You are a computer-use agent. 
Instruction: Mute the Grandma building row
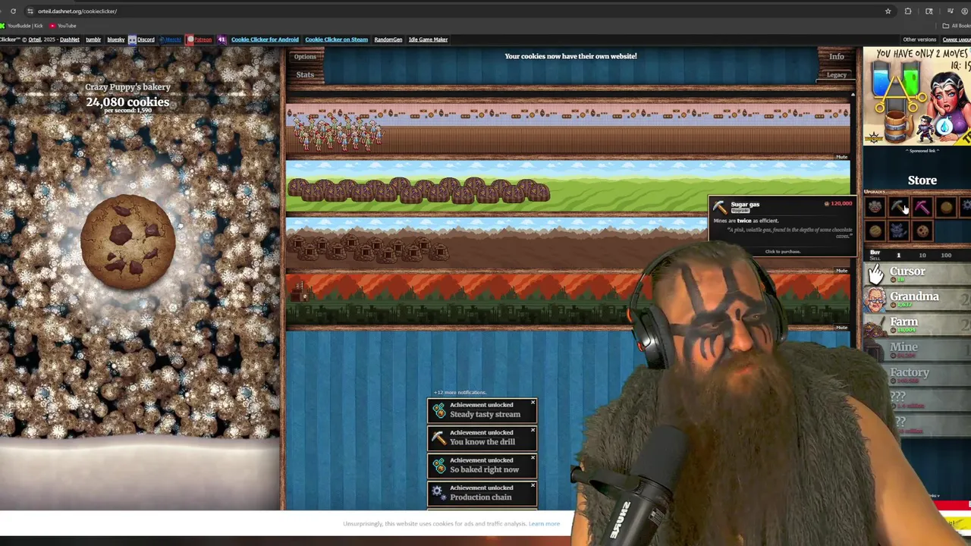(841, 157)
